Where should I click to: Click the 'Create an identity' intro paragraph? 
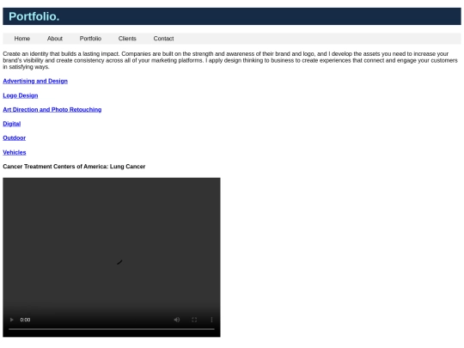[230, 60]
